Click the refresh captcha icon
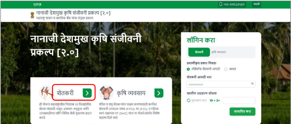This screenshot has width=291, height=124. (189, 100)
